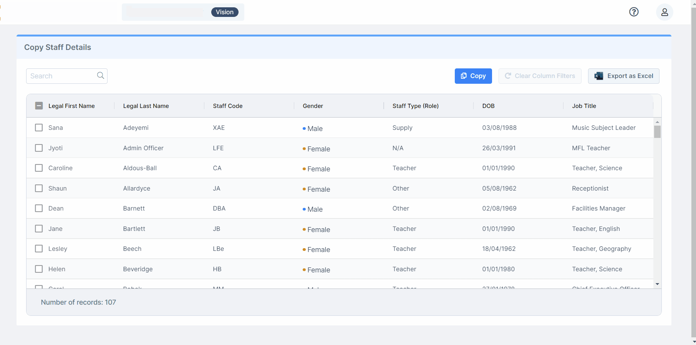Click the '18/04/1962' date of birth cell
The width and height of the screenshot is (696, 345).
click(499, 249)
